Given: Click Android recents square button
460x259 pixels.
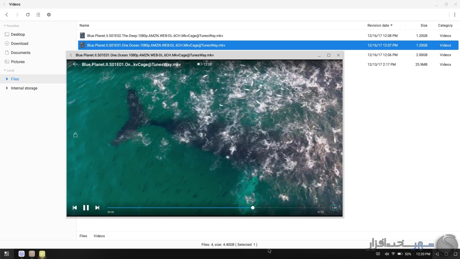Looking at the screenshot, I should 455,254.
